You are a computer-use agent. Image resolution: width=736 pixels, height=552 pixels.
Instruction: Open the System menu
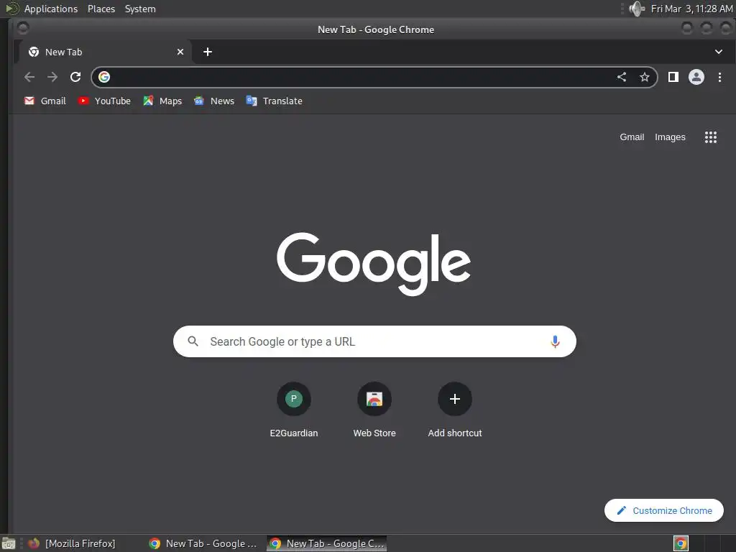[140, 9]
